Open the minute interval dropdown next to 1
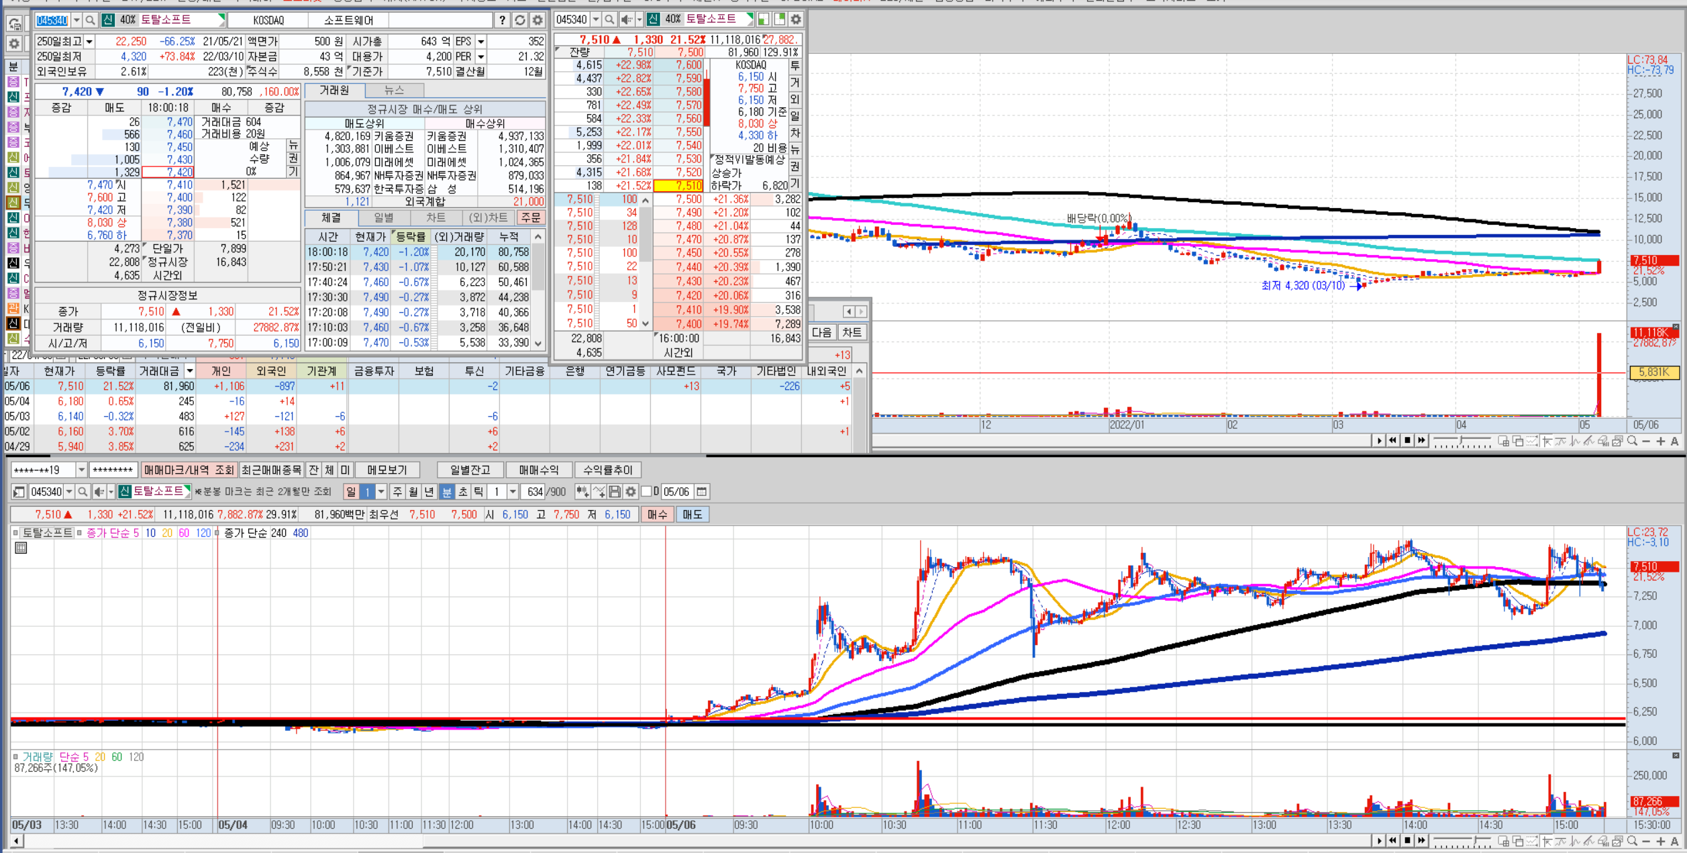 click(513, 492)
